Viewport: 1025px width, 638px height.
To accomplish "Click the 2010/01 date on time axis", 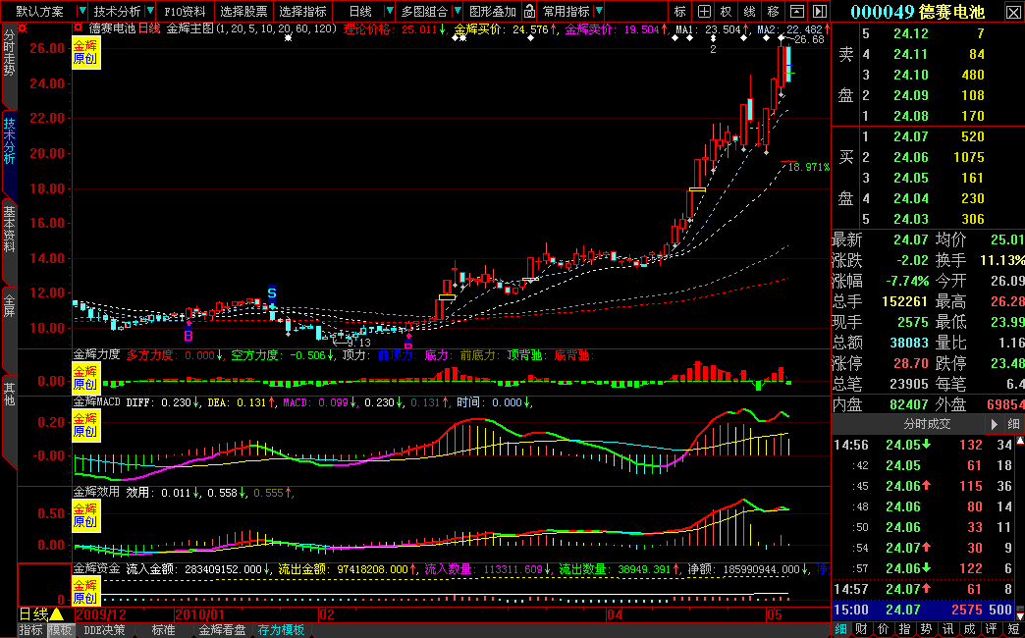I will pos(199,615).
